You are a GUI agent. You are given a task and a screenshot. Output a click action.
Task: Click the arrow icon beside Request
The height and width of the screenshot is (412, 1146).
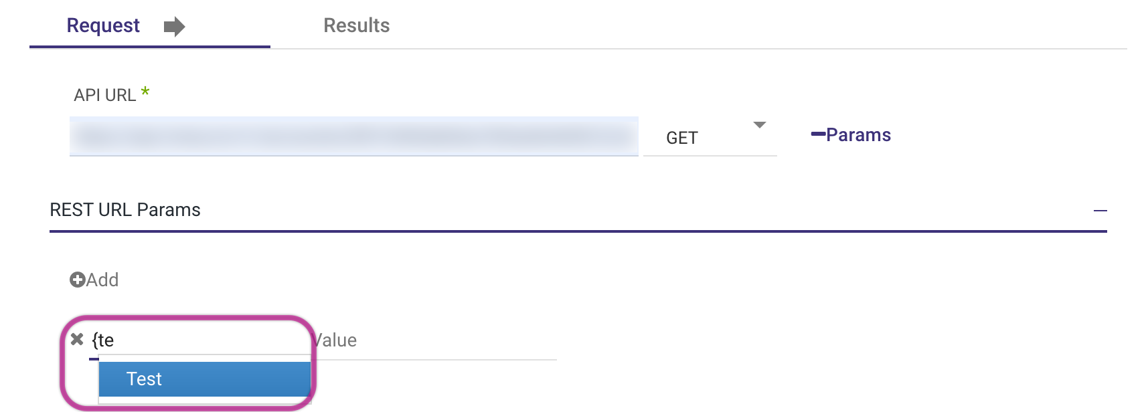(x=174, y=27)
